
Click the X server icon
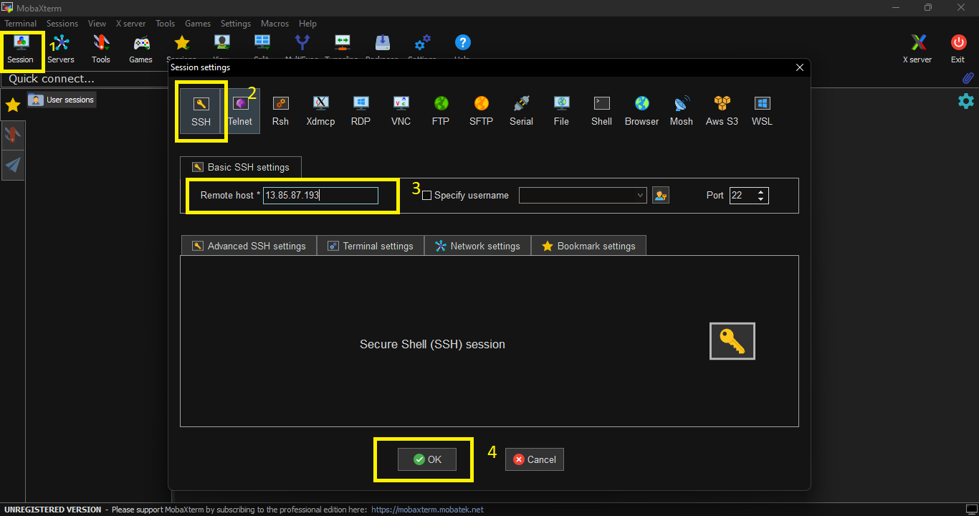pyautogui.click(x=917, y=49)
